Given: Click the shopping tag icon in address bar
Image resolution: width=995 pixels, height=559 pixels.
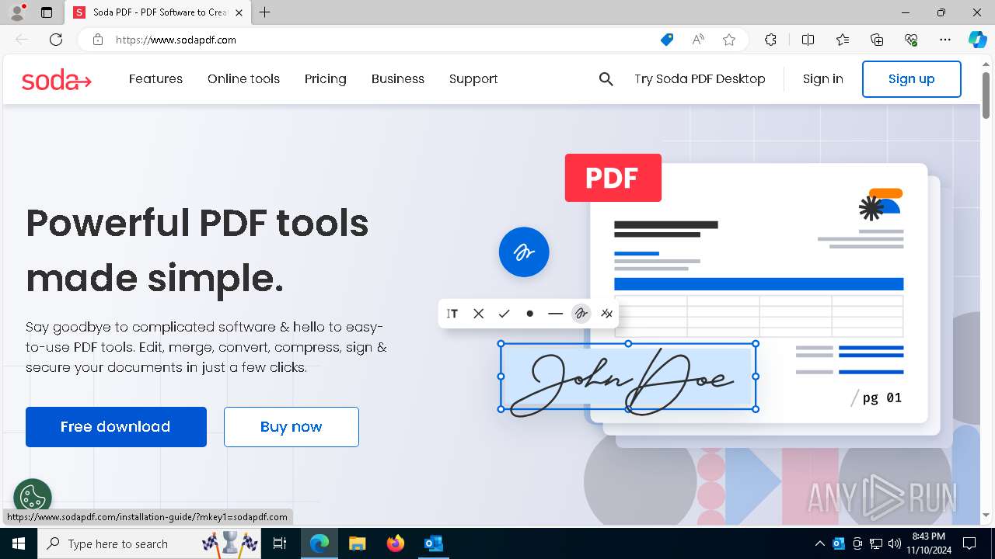Looking at the screenshot, I should (x=667, y=40).
